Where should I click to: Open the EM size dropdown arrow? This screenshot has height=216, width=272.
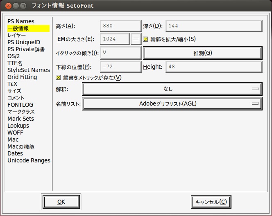[x=136, y=39]
